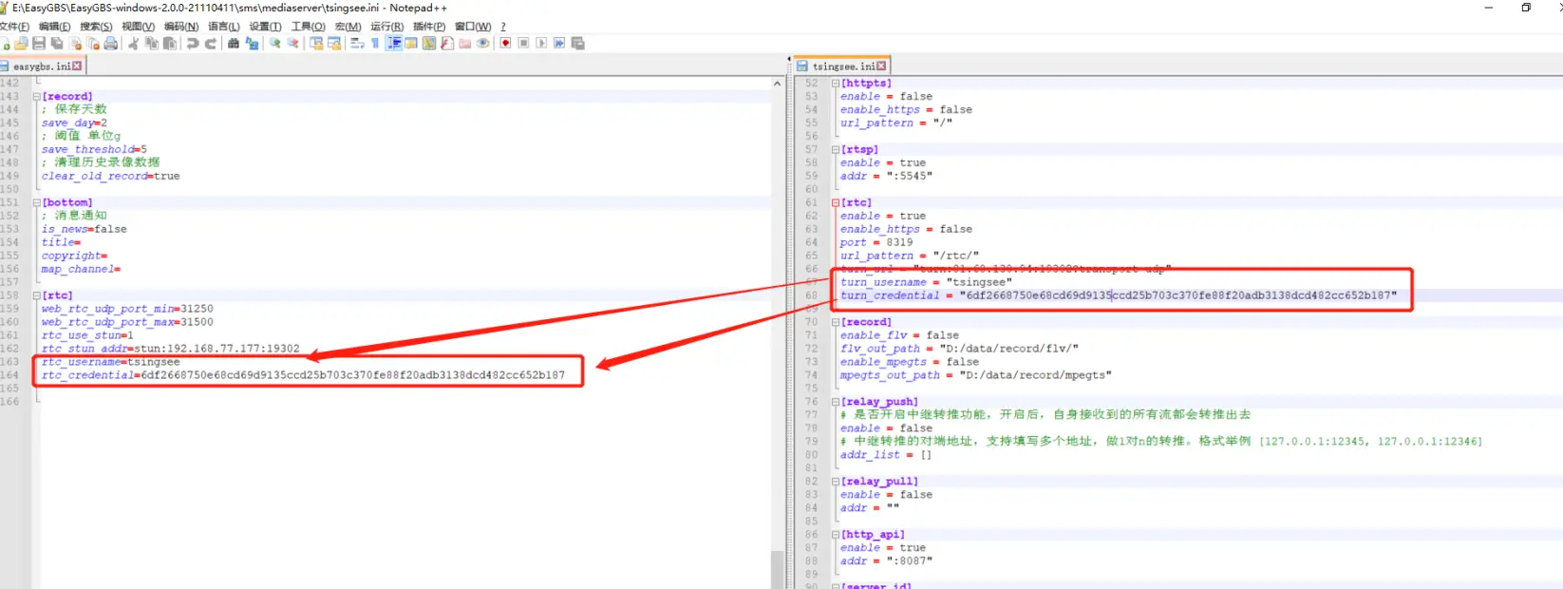This screenshot has width=1563, height=589.
Task: Click the Redo arrow in toolbar
Action: (211, 43)
